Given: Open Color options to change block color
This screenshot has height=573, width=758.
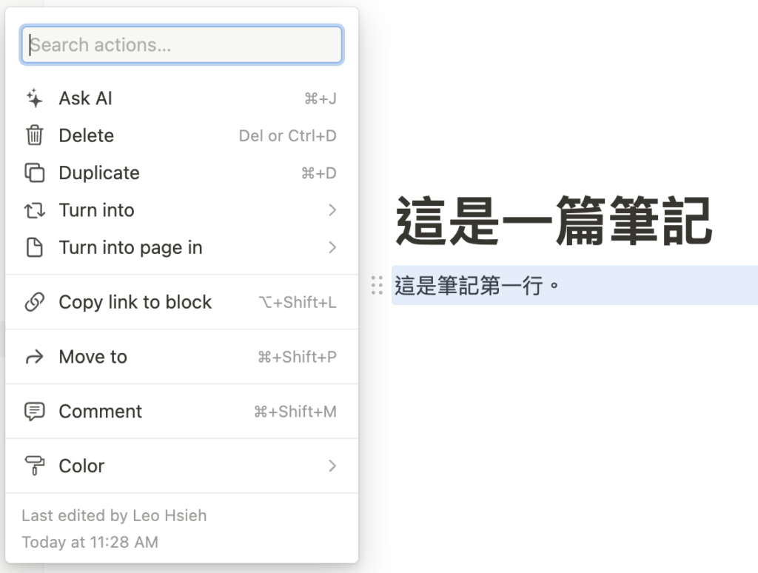Looking at the screenshot, I should pyautogui.click(x=81, y=466).
